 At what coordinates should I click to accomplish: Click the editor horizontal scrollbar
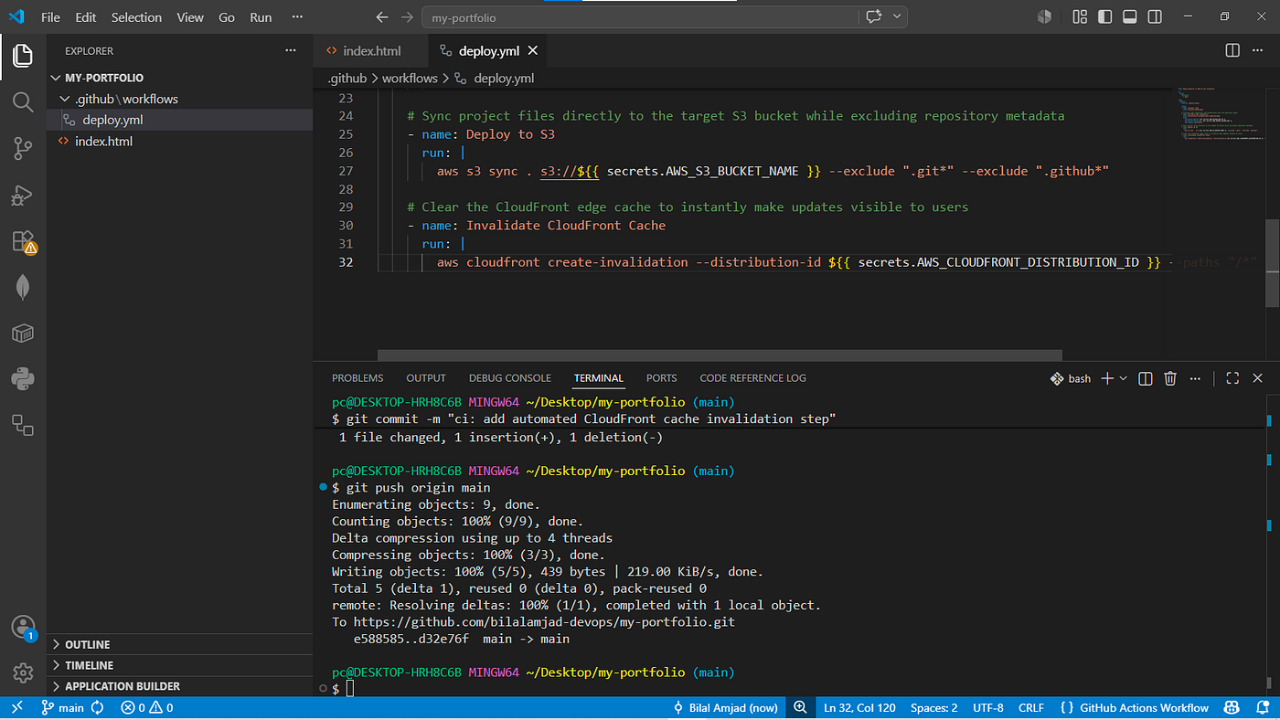click(x=720, y=355)
